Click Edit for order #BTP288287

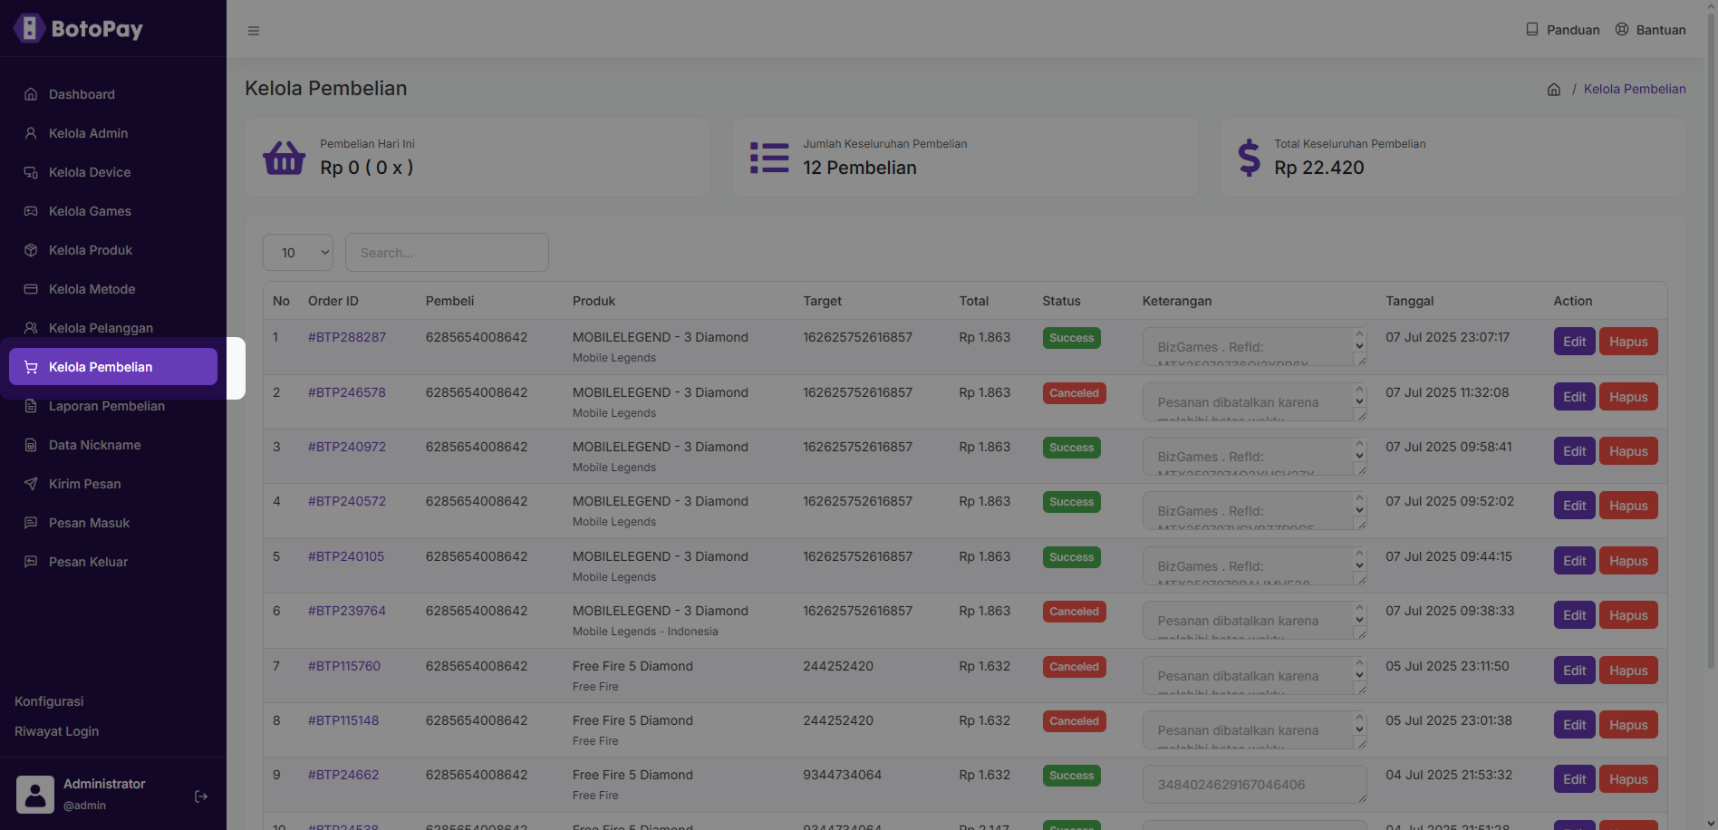coord(1574,342)
